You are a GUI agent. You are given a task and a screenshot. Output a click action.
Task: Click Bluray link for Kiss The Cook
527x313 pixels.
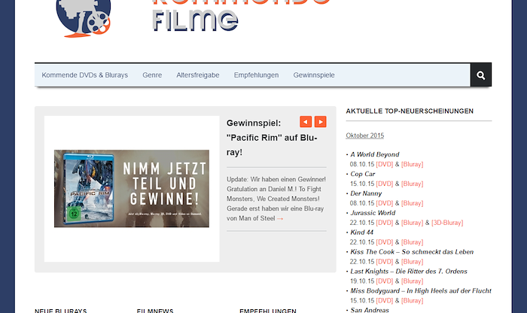coord(413,262)
